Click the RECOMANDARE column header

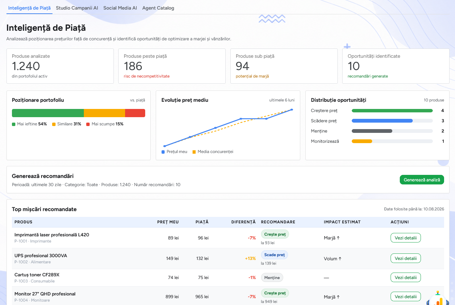point(278,222)
